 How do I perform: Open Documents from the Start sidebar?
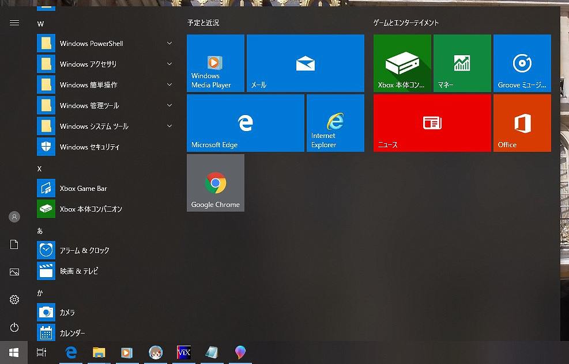click(14, 244)
